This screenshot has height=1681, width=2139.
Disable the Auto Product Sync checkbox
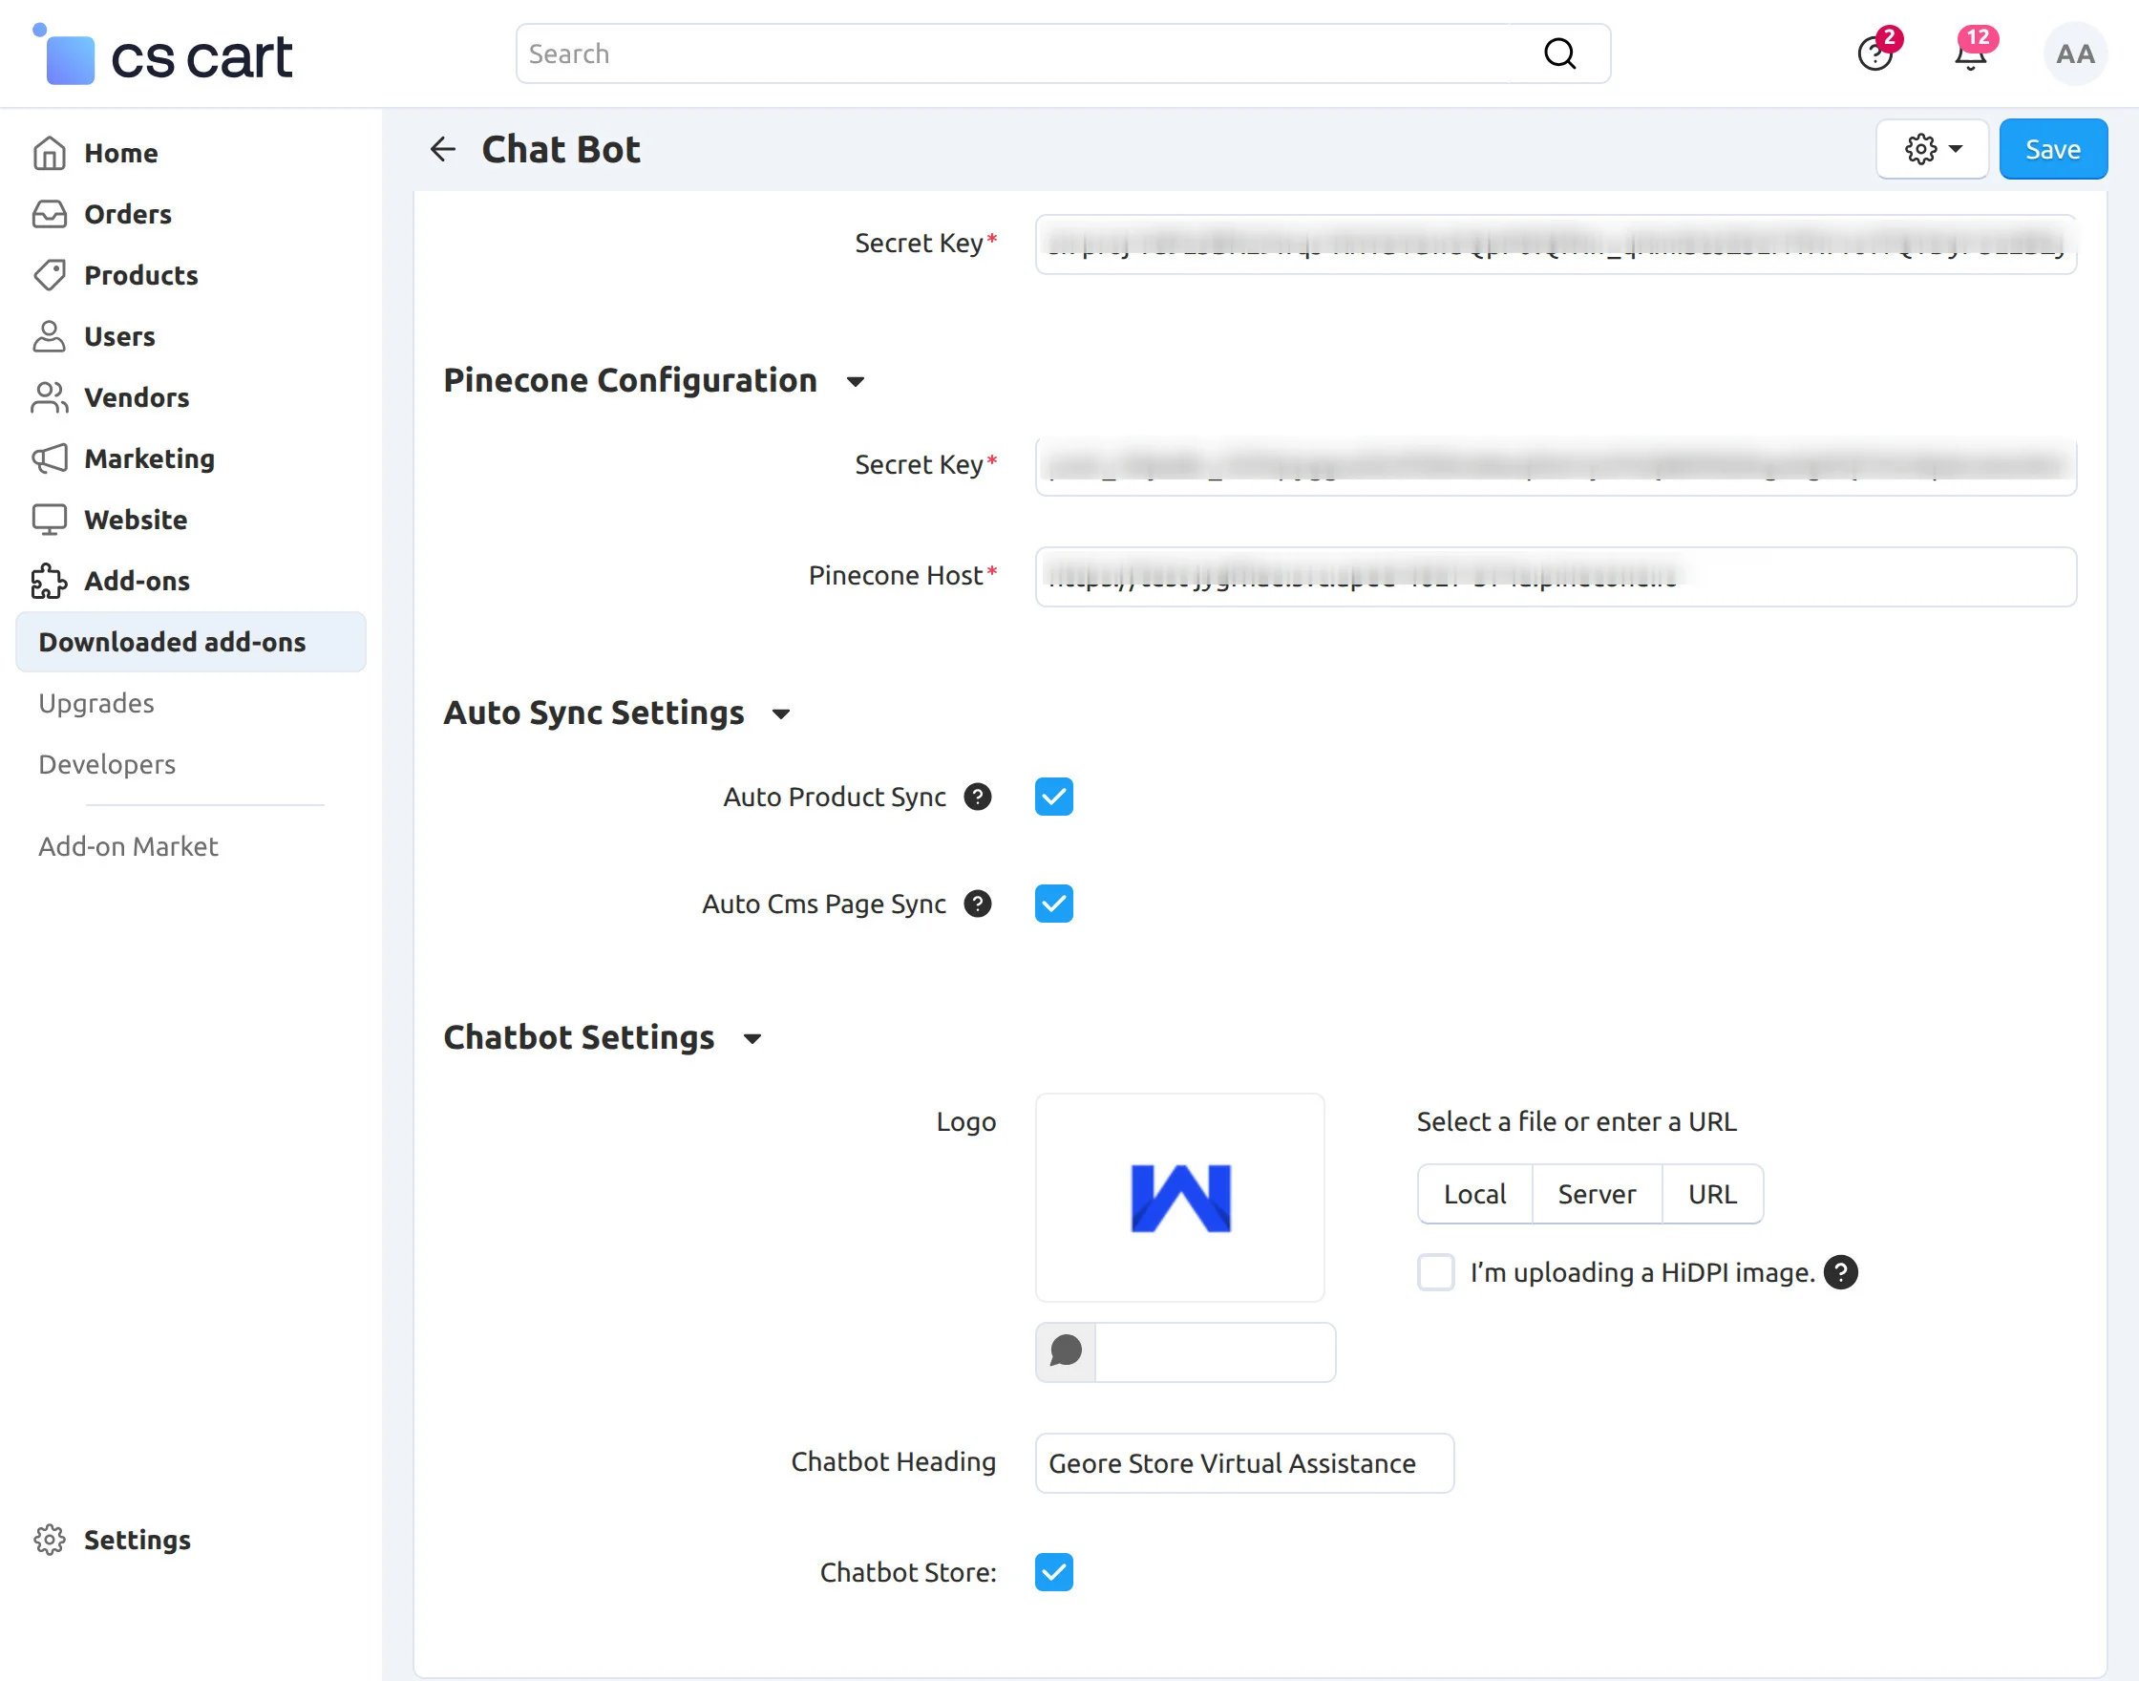pos(1054,797)
